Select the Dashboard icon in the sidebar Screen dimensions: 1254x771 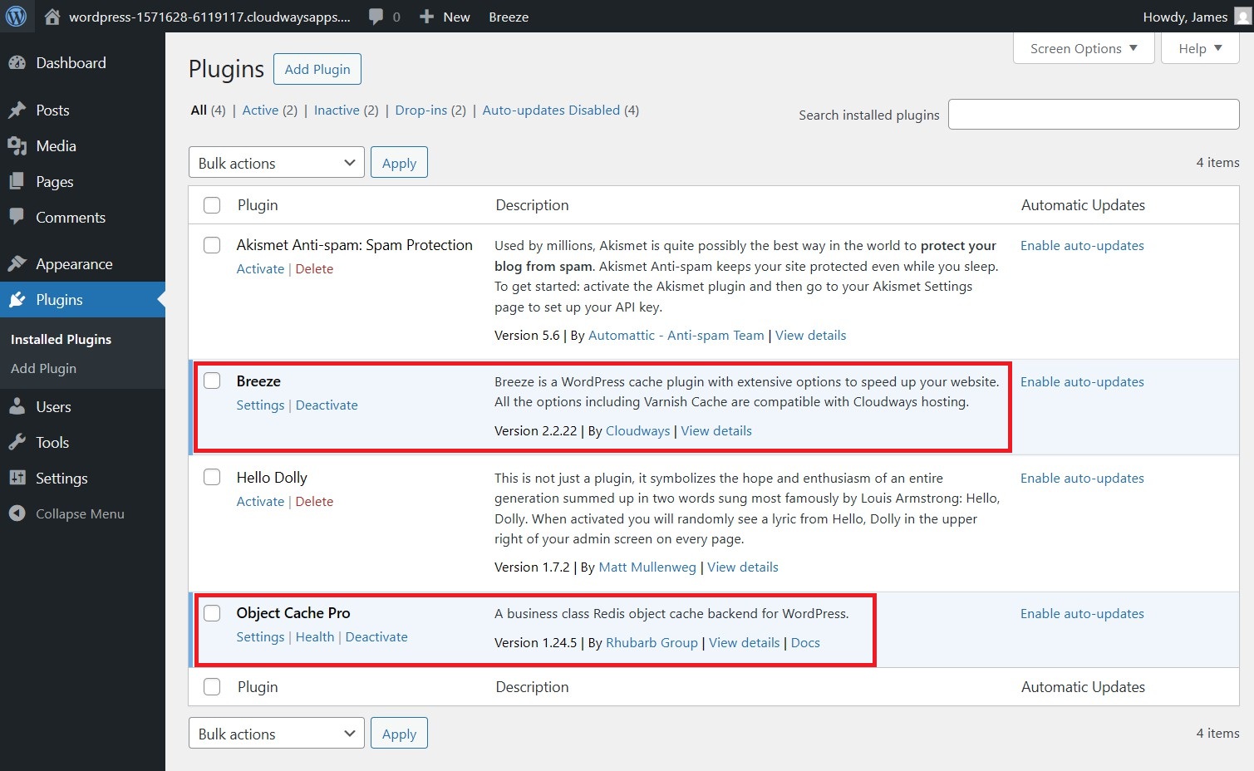click(x=17, y=62)
